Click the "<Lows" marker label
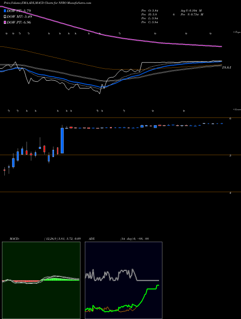The width and height of the screenshot is (241, 319). (237, 109)
